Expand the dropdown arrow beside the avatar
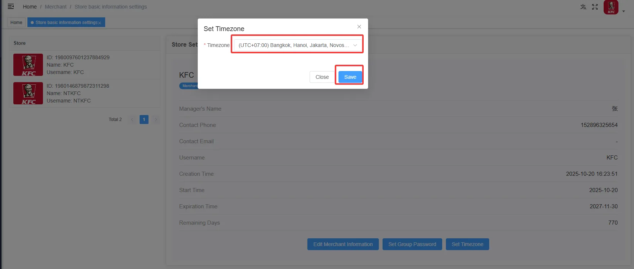Viewport: 634px width, 269px height. tap(624, 11)
